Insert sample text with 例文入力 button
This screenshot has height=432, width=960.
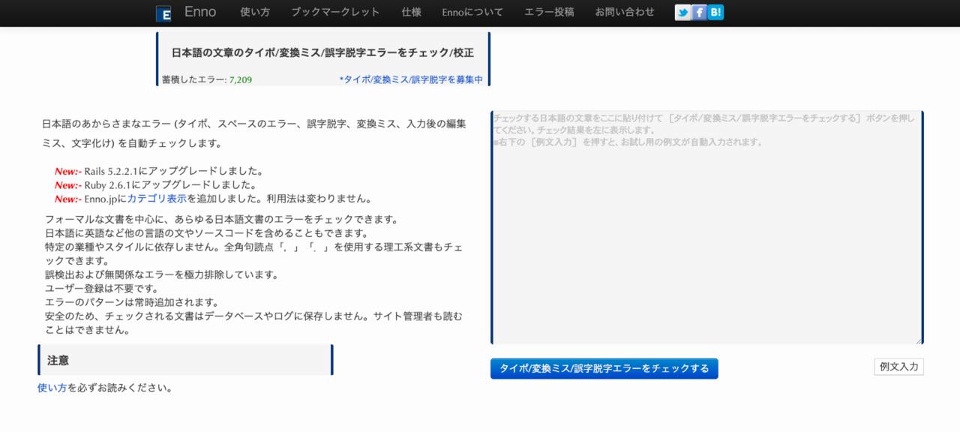(898, 367)
